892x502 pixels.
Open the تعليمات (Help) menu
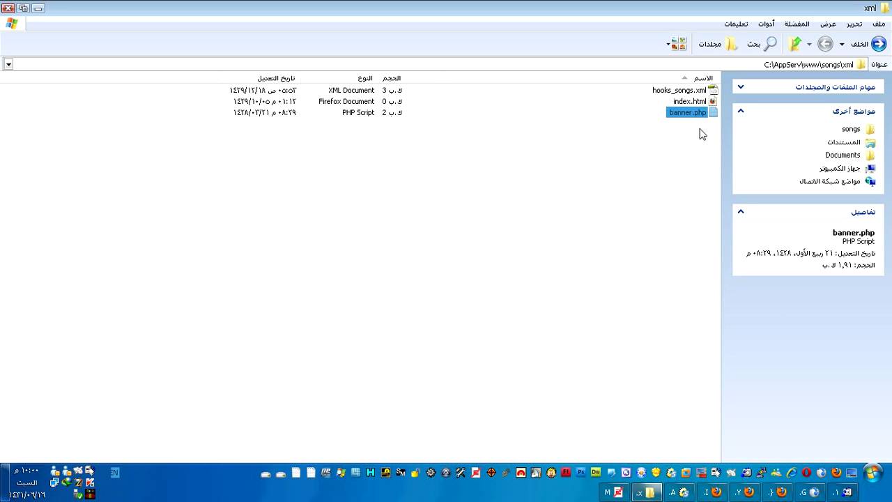coord(736,24)
